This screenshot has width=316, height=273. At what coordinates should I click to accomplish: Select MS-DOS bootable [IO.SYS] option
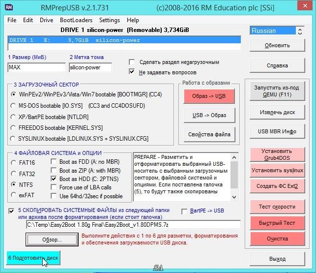[x=13, y=106]
